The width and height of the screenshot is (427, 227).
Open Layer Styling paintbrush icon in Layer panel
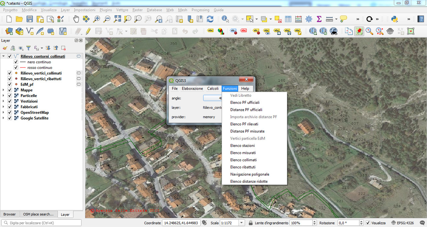[x=5, y=48]
